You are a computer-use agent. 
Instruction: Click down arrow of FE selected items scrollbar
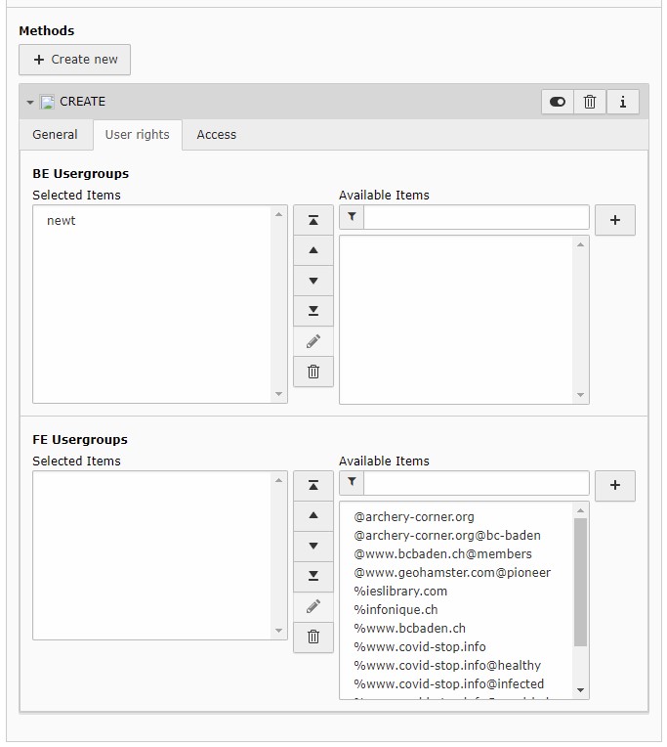click(x=278, y=631)
